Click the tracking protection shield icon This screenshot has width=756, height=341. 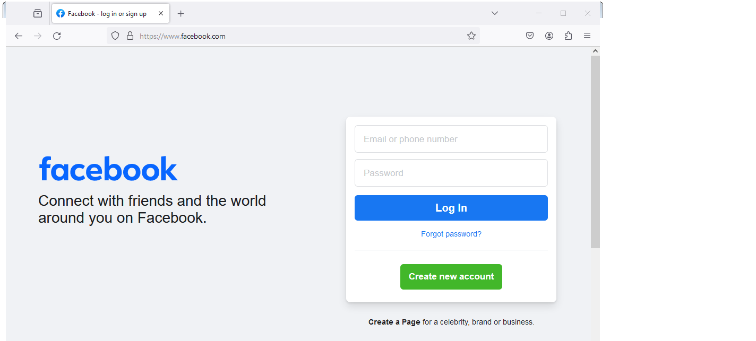pyautogui.click(x=115, y=36)
